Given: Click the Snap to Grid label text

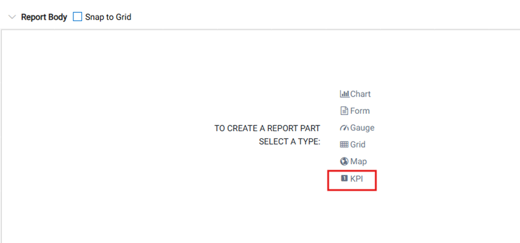Looking at the screenshot, I should [108, 17].
